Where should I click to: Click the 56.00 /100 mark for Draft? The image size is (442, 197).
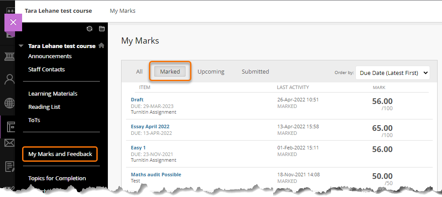382,104
